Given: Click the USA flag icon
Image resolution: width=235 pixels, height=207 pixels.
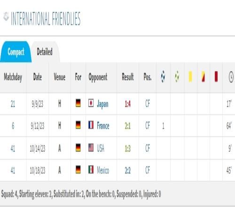Looking at the screenshot, I should click(91, 148).
